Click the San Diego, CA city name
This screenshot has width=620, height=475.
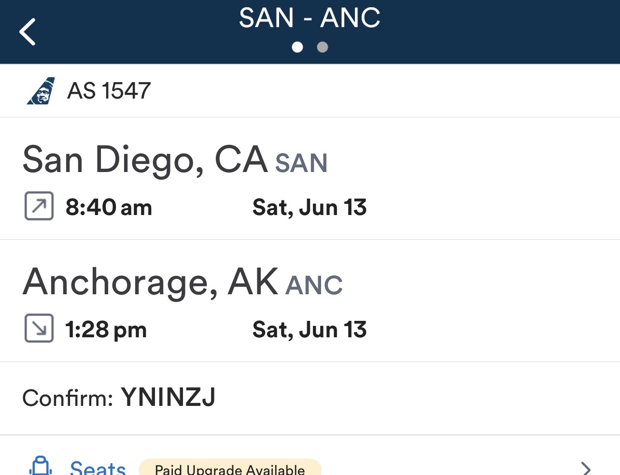point(145,159)
